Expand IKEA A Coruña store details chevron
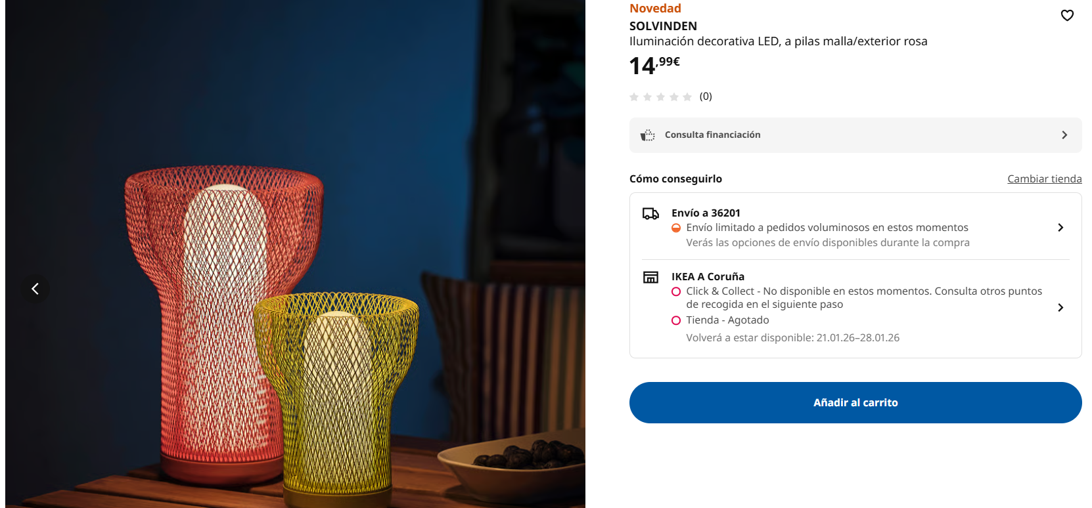Viewport: 1092px width, 508px height. [1060, 308]
